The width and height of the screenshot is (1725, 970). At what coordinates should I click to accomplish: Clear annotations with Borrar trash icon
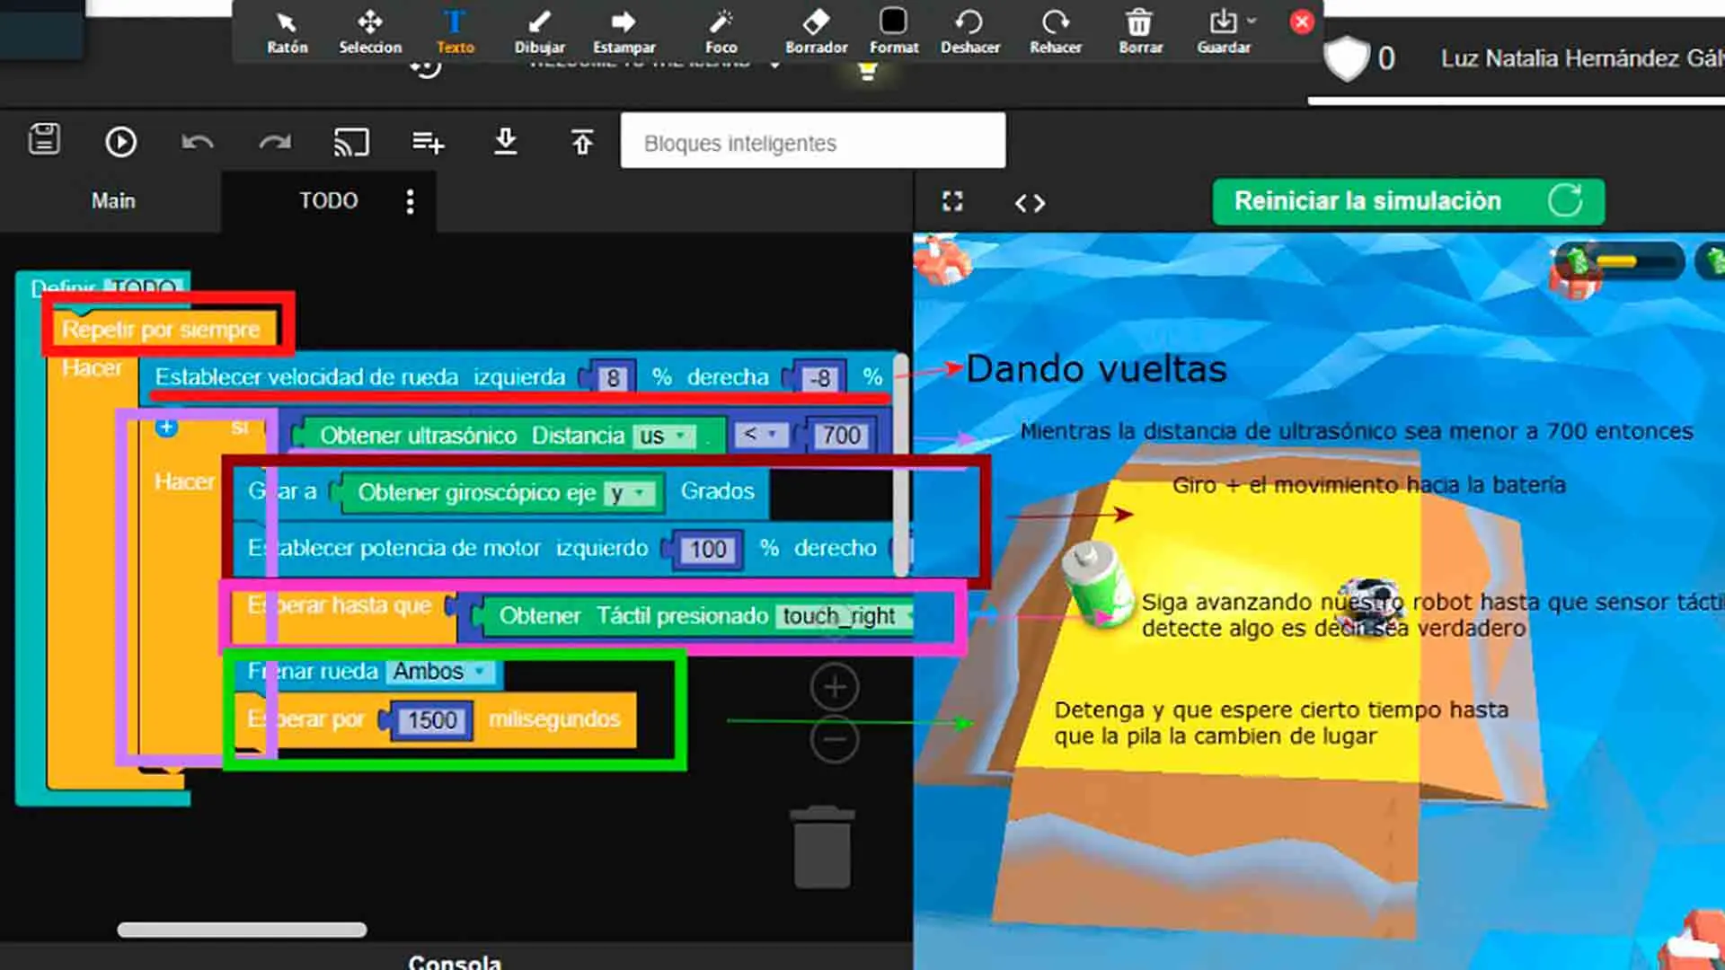click(1140, 32)
